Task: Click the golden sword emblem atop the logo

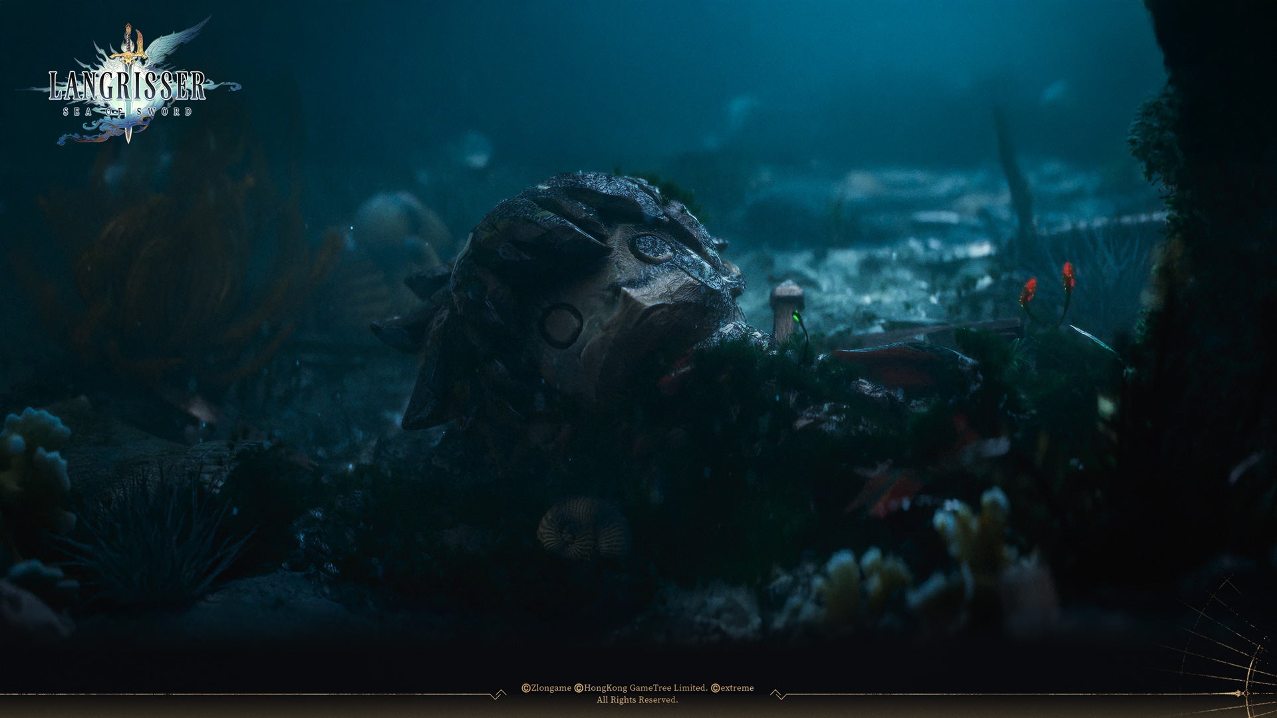Action: tap(129, 45)
